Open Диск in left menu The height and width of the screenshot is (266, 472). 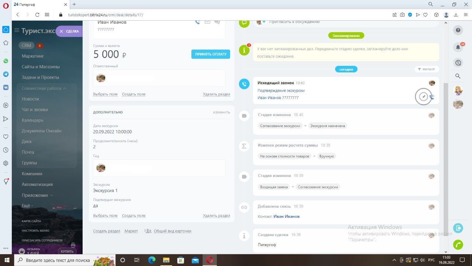pos(27,141)
